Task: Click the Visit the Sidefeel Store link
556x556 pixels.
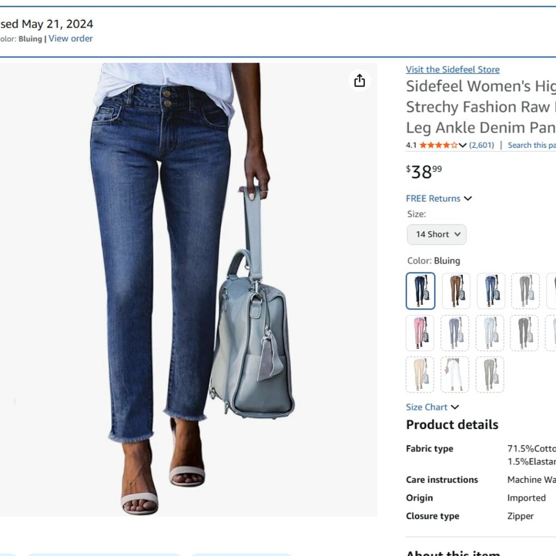Action: pyautogui.click(x=452, y=69)
